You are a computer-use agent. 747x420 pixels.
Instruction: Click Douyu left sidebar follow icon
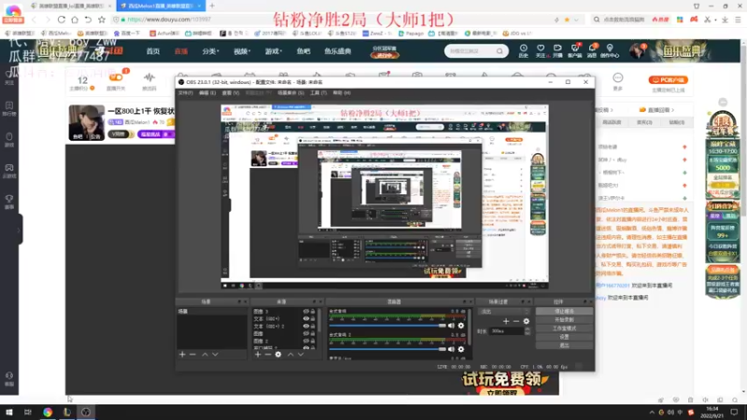(9, 77)
